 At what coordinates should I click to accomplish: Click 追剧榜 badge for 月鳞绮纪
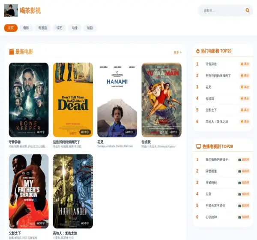(x=243, y=183)
